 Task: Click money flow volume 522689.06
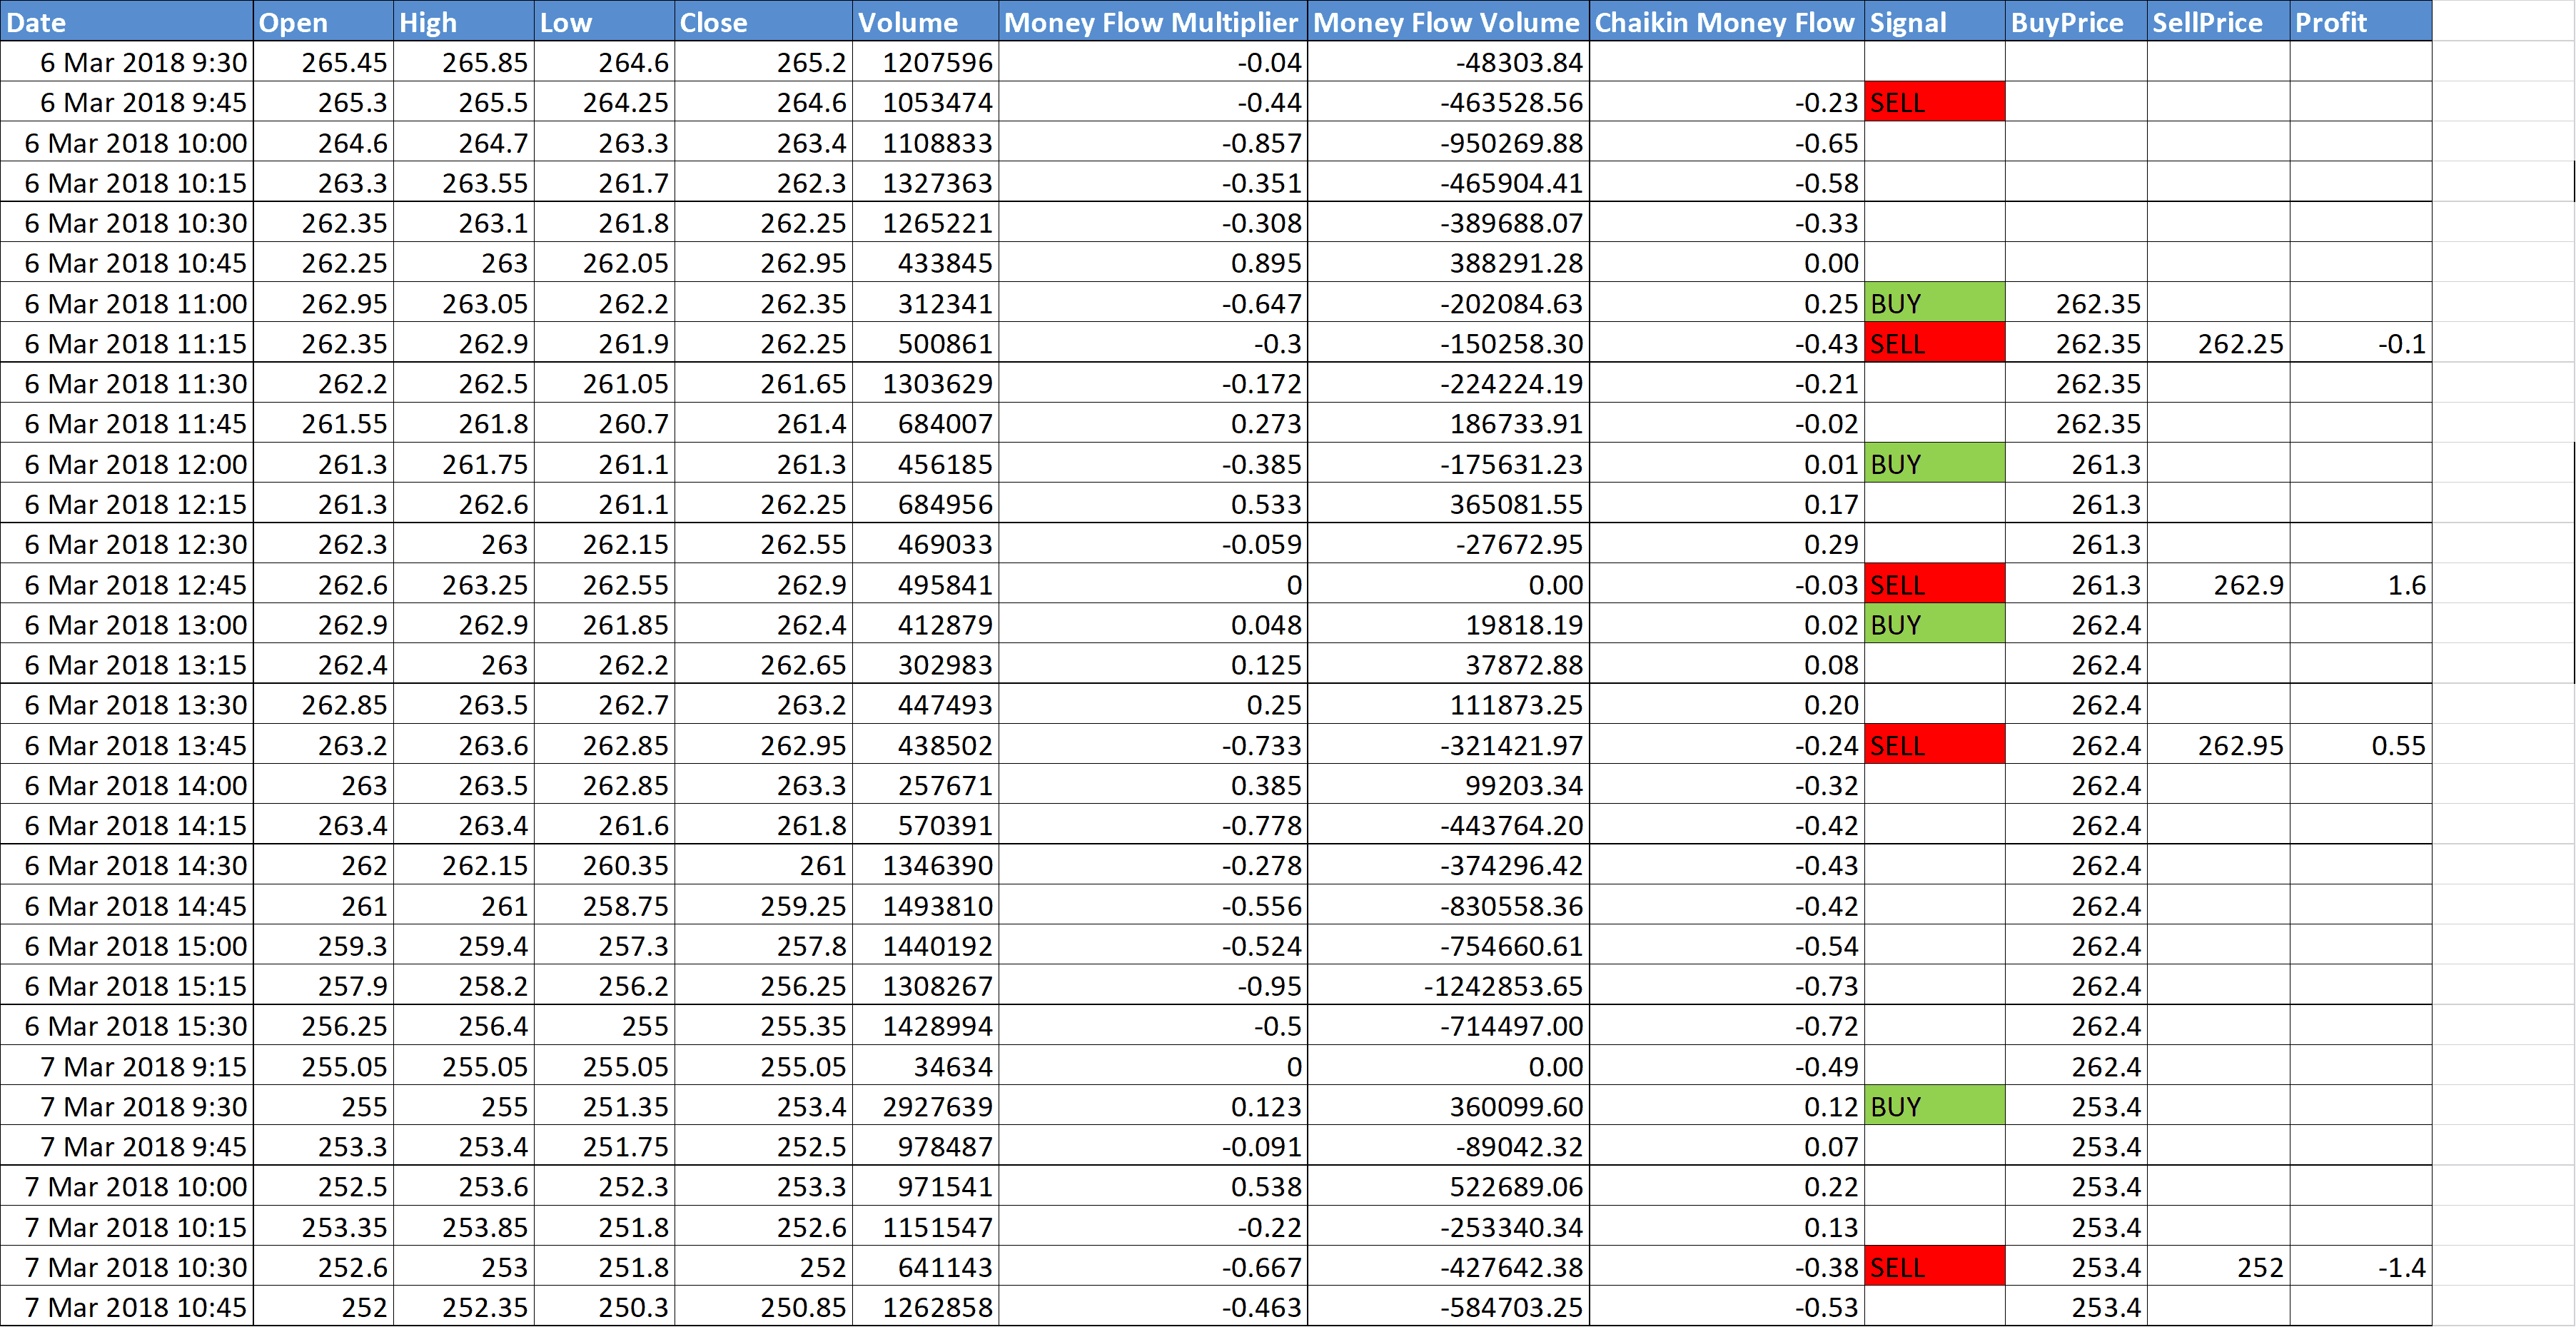click(x=1448, y=1186)
